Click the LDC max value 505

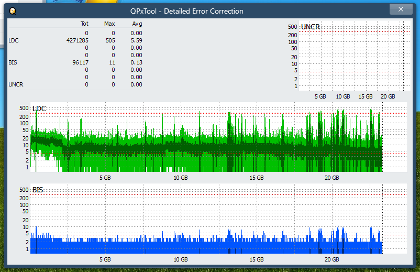[x=110, y=40]
